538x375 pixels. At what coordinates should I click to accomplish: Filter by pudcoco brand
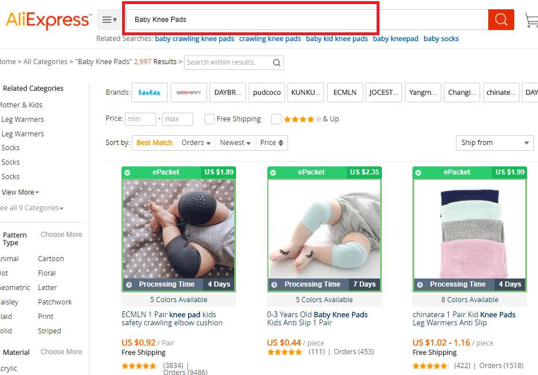click(267, 92)
